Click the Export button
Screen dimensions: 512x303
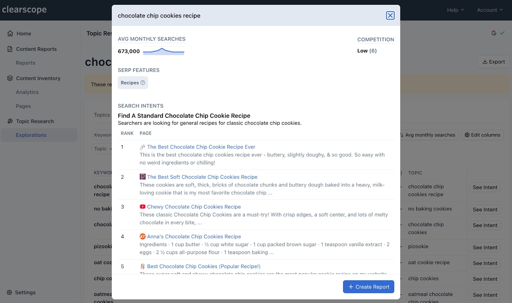(493, 62)
